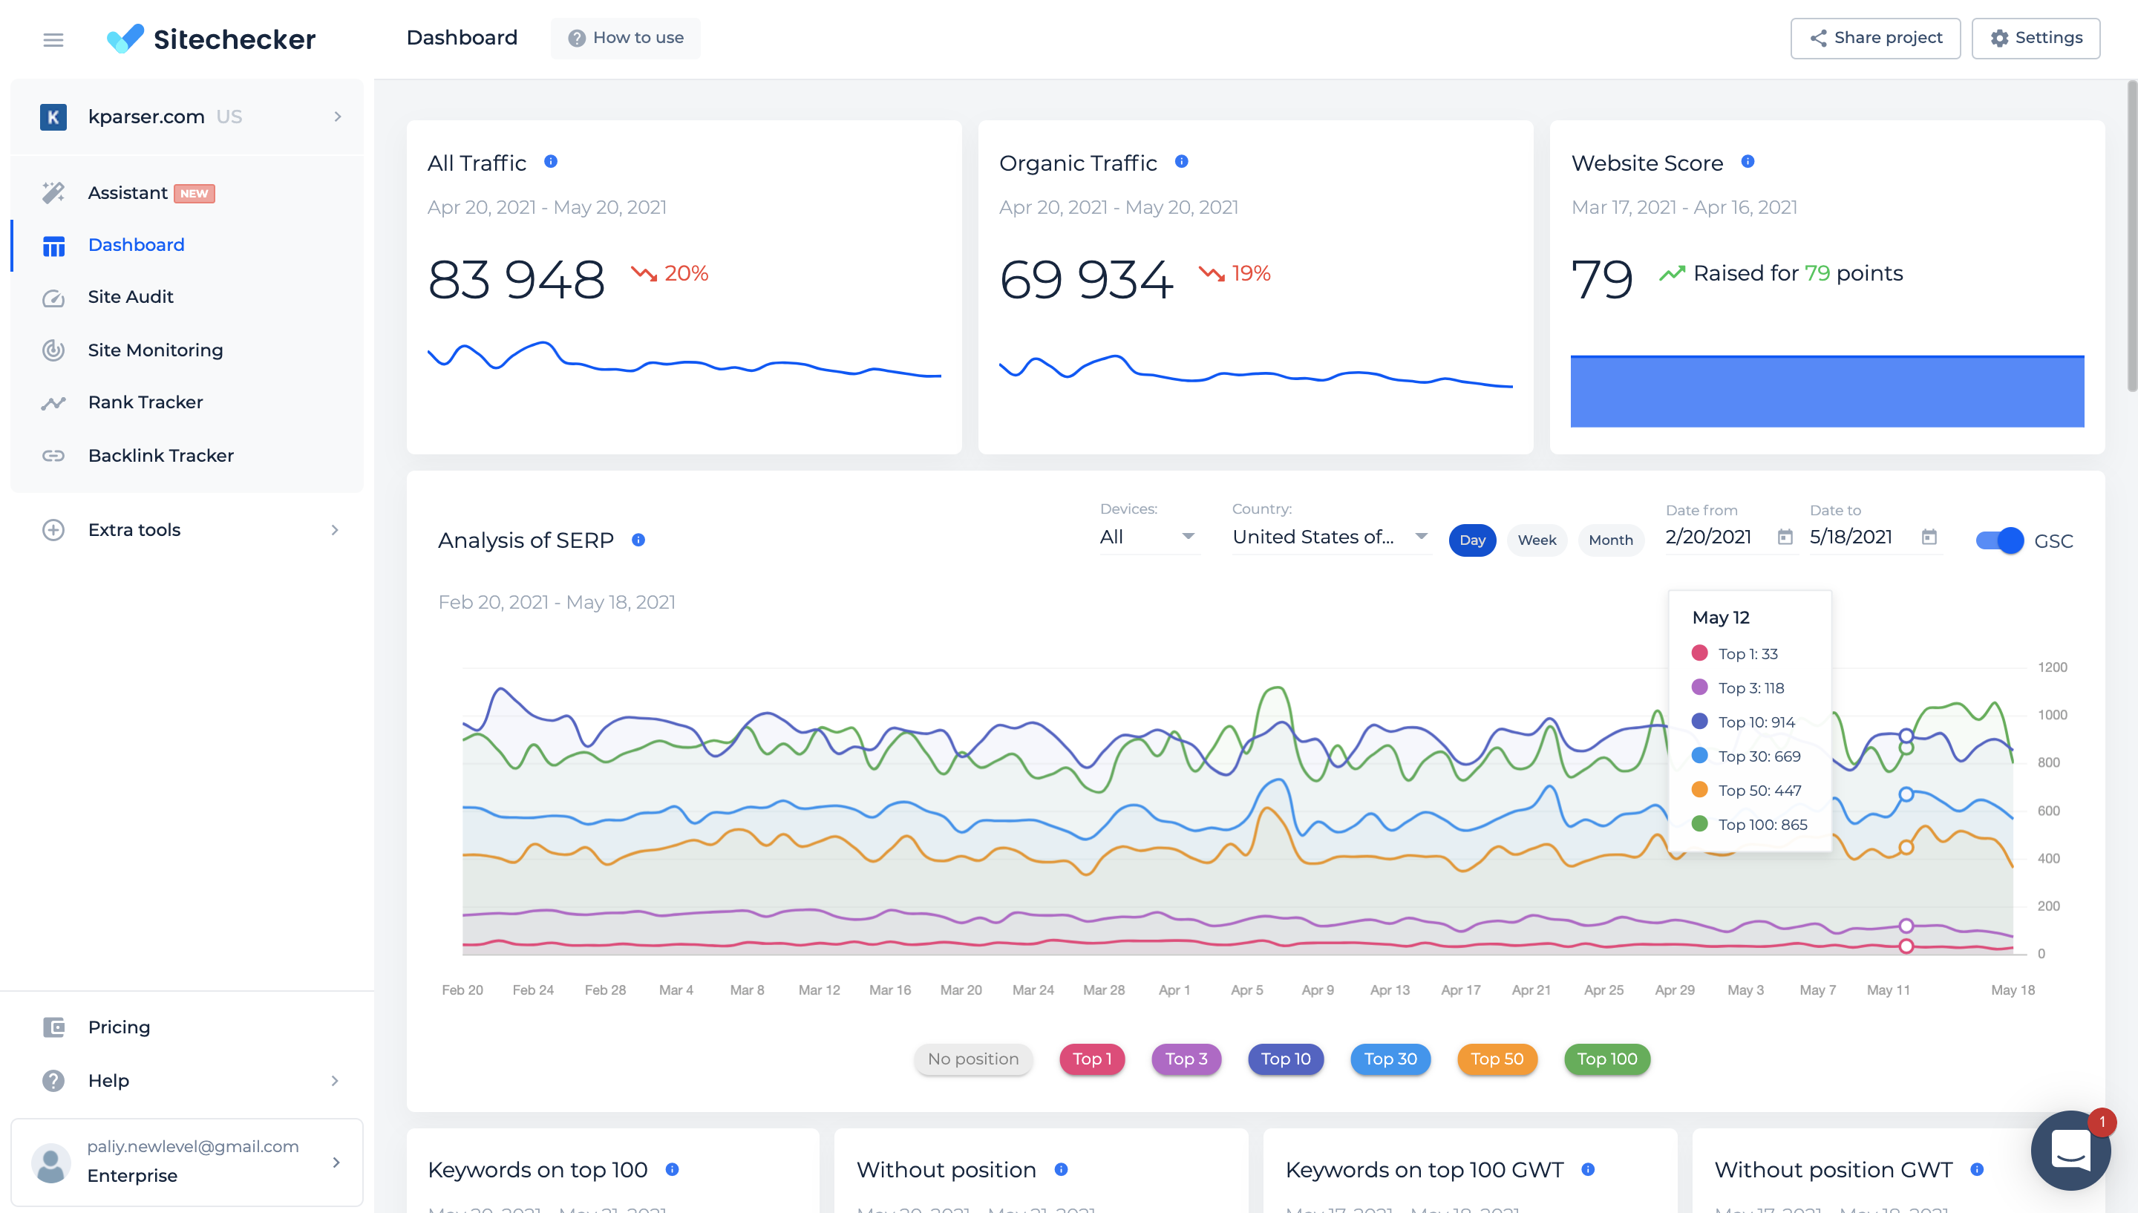Click the Help question mark icon
The width and height of the screenshot is (2138, 1213).
(53, 1081)
